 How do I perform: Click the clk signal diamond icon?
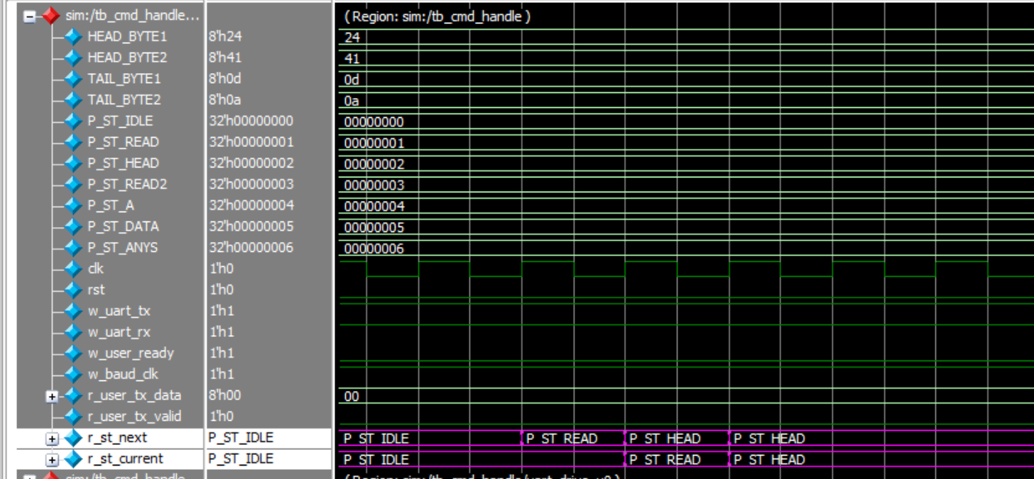(73, 269)
